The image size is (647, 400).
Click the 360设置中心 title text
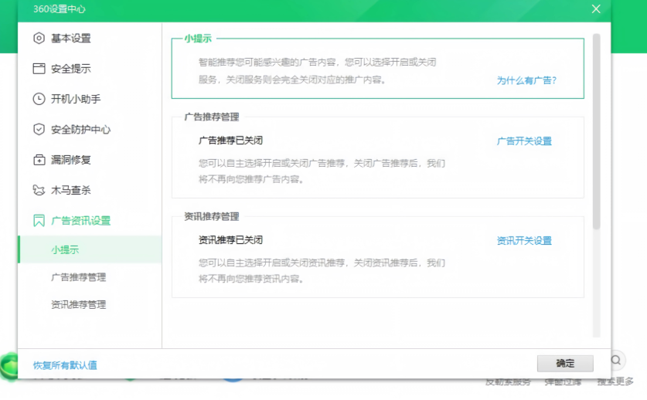pyautogui.click(x=60, y=9)
